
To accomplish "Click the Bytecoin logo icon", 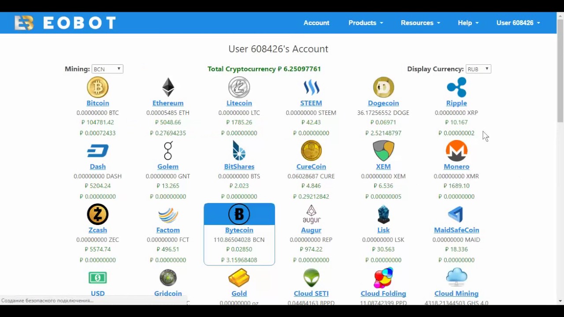I will click(x=239, y=214).
